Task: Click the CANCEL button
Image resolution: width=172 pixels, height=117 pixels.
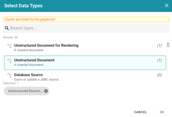Action: click(140, 112)
